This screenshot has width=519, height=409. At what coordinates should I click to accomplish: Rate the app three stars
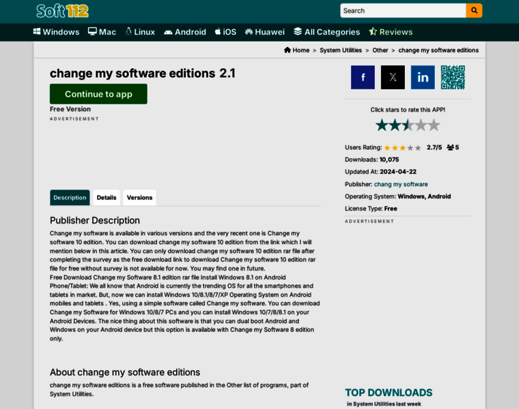(x=408, y=125)
